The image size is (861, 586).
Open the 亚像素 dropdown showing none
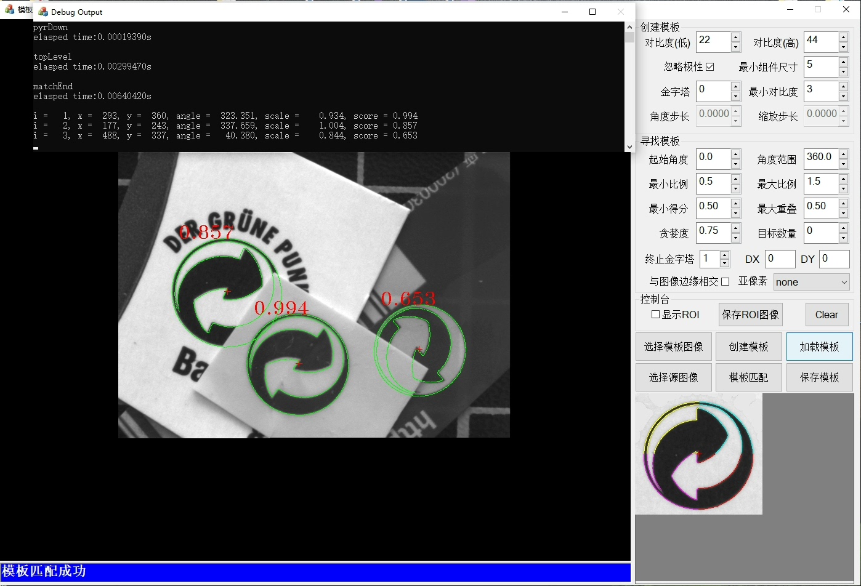point(812,282)
